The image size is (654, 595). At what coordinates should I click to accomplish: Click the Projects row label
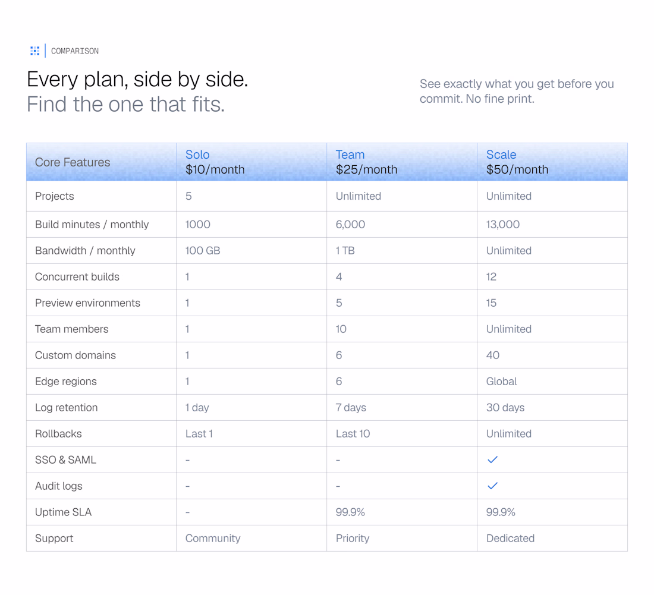tap(54, 196)
